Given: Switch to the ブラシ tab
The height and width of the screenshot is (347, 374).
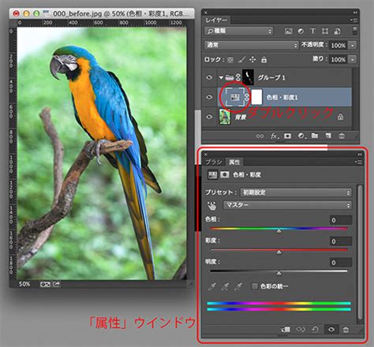Looking at the screenshot, I should click(x=213, y=162).
